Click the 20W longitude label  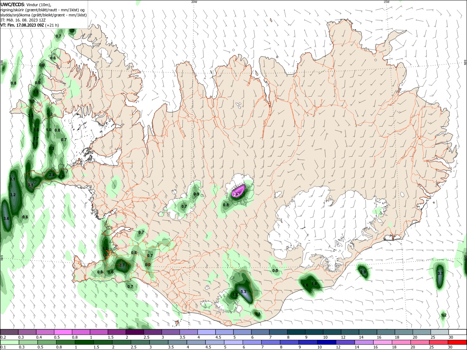coord(194,2)
